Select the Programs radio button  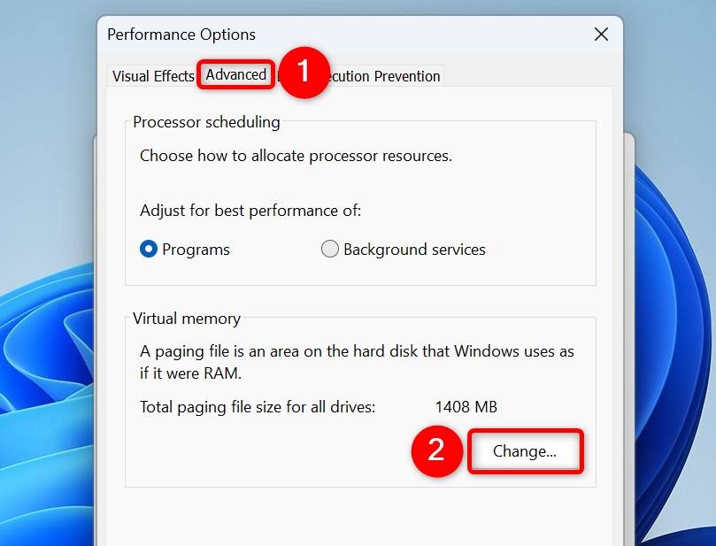pos(149,249)
